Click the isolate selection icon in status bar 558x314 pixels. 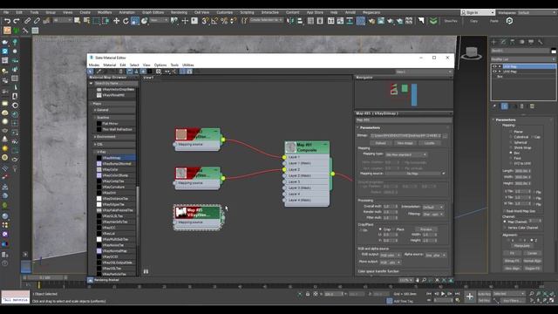[300, 294]
